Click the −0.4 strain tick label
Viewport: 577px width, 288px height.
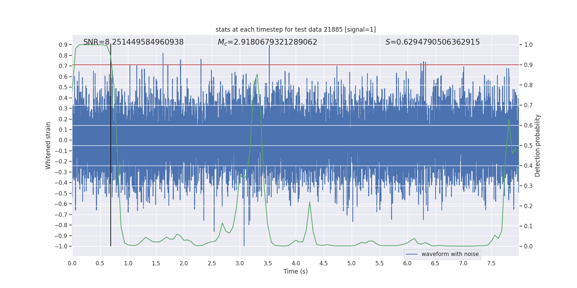pyautogui.click(x=61, y=183)
